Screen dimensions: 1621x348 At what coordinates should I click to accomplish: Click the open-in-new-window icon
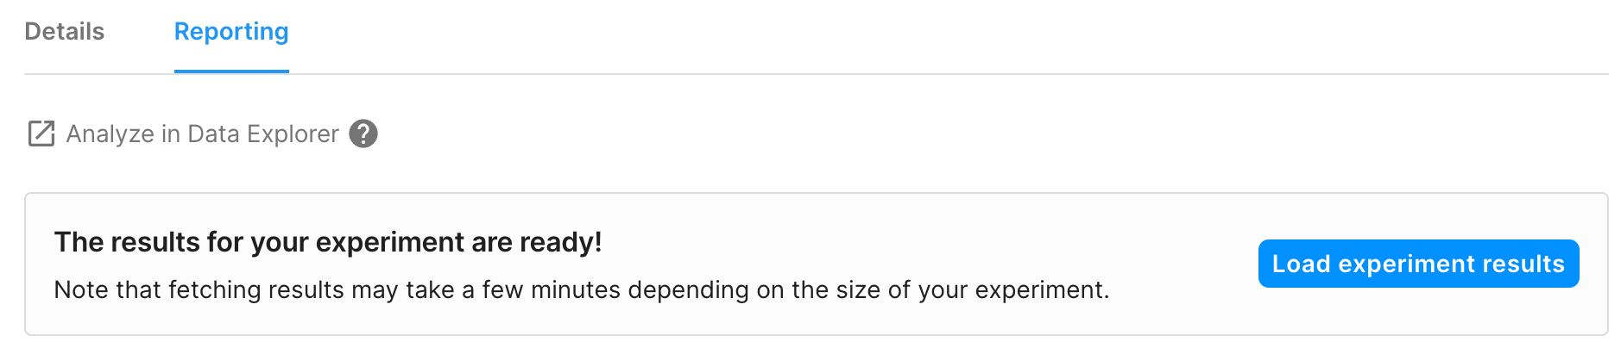coord(41,134)
